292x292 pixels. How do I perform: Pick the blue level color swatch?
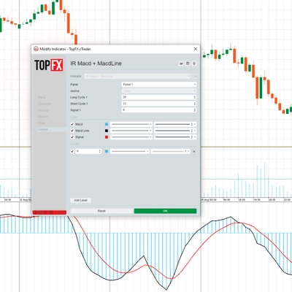pos(107,151)
